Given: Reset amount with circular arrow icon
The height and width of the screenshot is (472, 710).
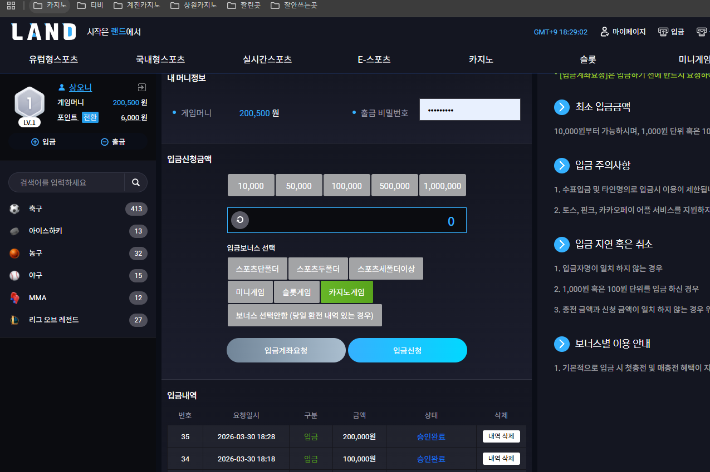Looking at the screenshot, I should point(240,220).
